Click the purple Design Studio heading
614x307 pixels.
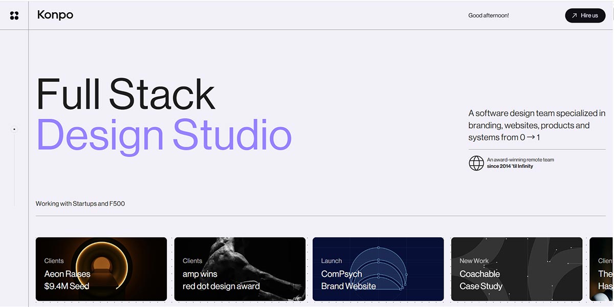[x=164, y=135]
